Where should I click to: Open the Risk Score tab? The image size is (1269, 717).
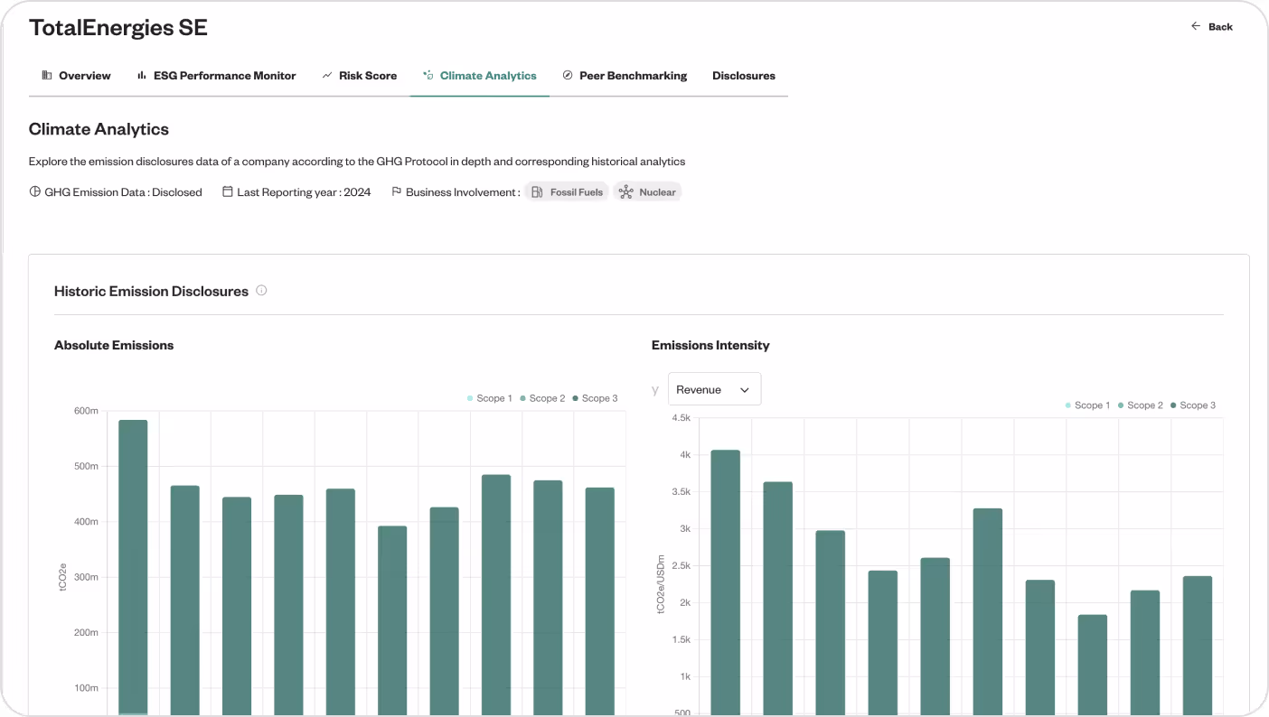pyautogui.click(x=360, y=76)
